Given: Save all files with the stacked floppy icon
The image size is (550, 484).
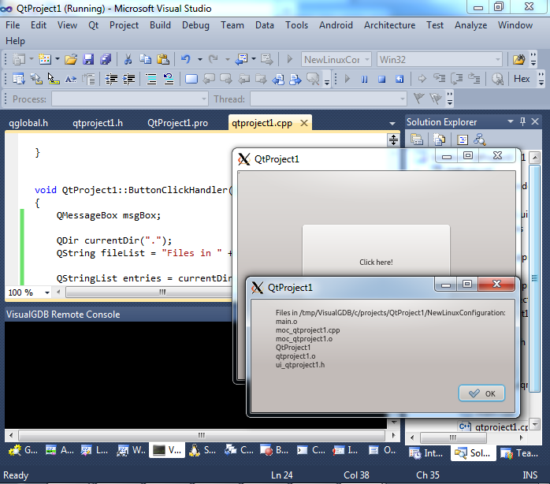Looking at the screenshot, I should click(x=106, y=59).
